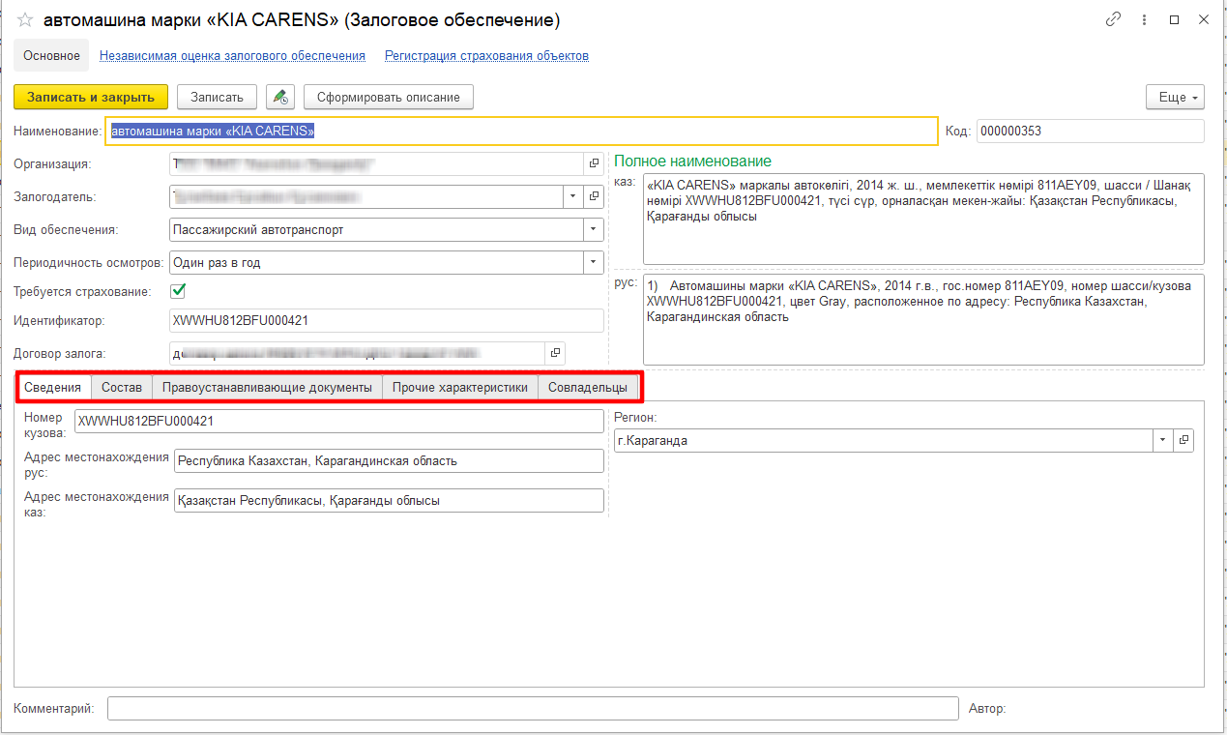Open the Еще dropdown menu

tap(1175, 97)
